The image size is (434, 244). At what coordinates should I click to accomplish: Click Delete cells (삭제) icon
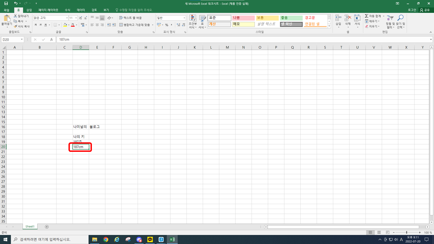point(348,20)
